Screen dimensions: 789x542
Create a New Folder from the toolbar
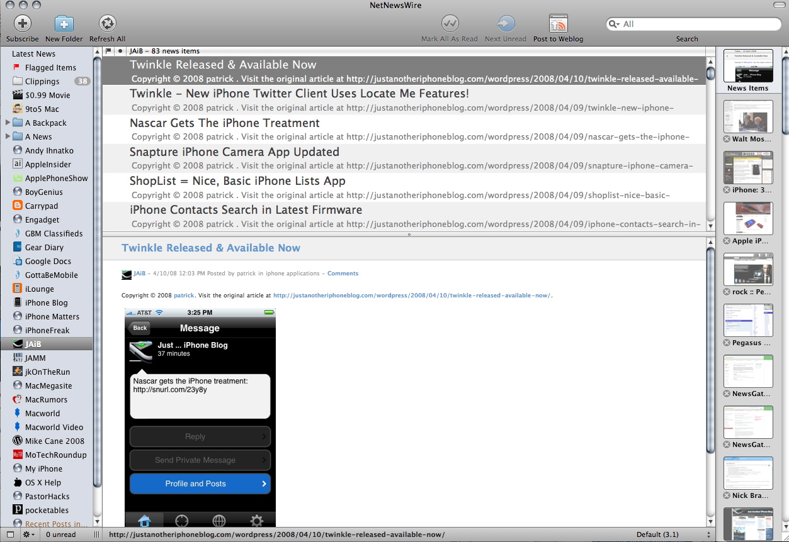click(x=64, y=24)
